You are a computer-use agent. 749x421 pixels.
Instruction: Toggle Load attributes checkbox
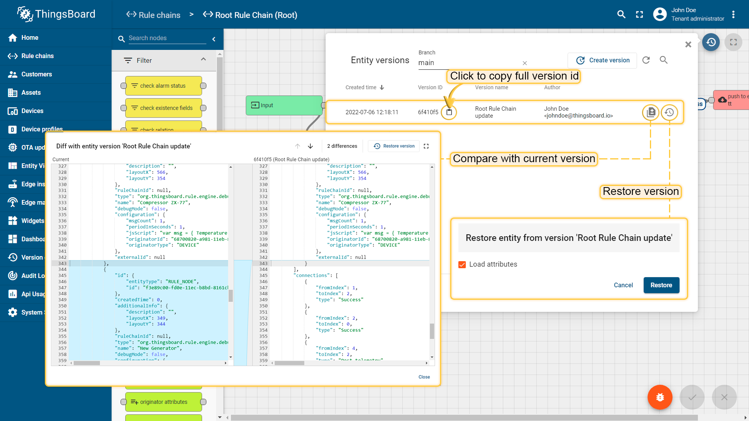coord(462,265)
